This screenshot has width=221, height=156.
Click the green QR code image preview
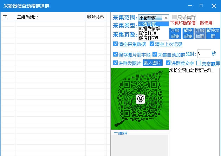(x=140, y=99)
